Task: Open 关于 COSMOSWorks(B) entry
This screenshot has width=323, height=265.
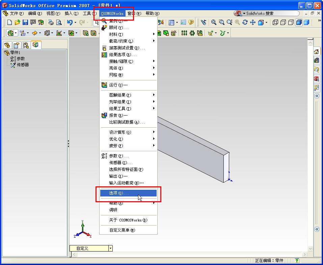Action: coord(128,220)
